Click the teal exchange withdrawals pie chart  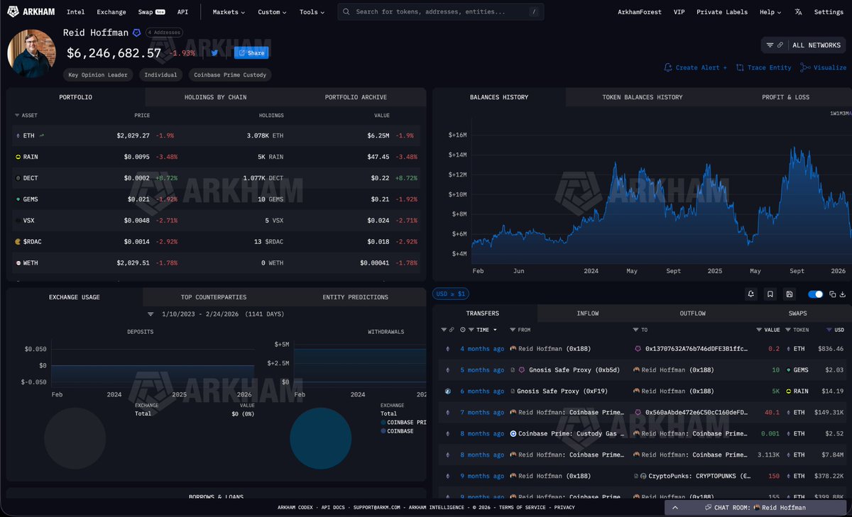pos(321,438)
